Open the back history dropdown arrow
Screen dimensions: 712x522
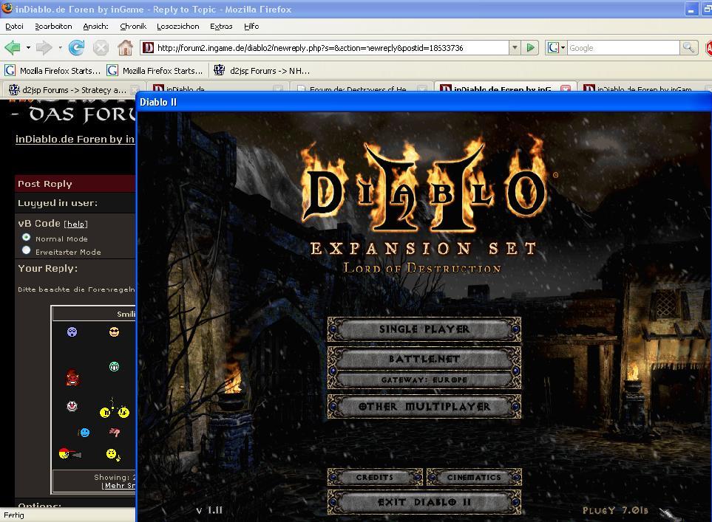tap(28, 47)
